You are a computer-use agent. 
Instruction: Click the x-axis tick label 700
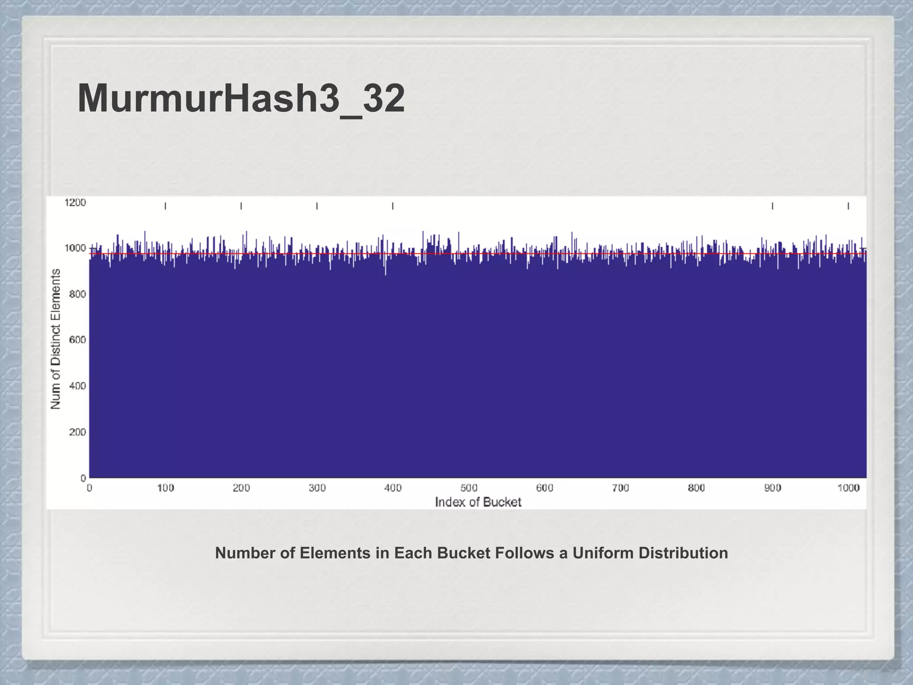point(621,488)
